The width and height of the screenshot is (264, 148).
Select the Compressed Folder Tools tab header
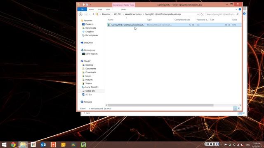click(x=124, y=5)
